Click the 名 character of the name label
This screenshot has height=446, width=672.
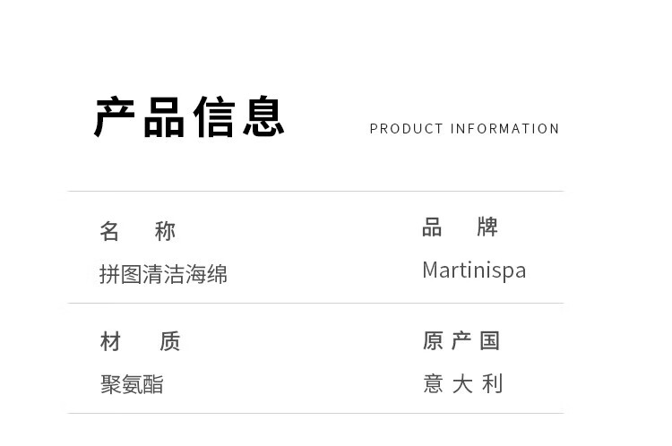[x=109, y=231]
